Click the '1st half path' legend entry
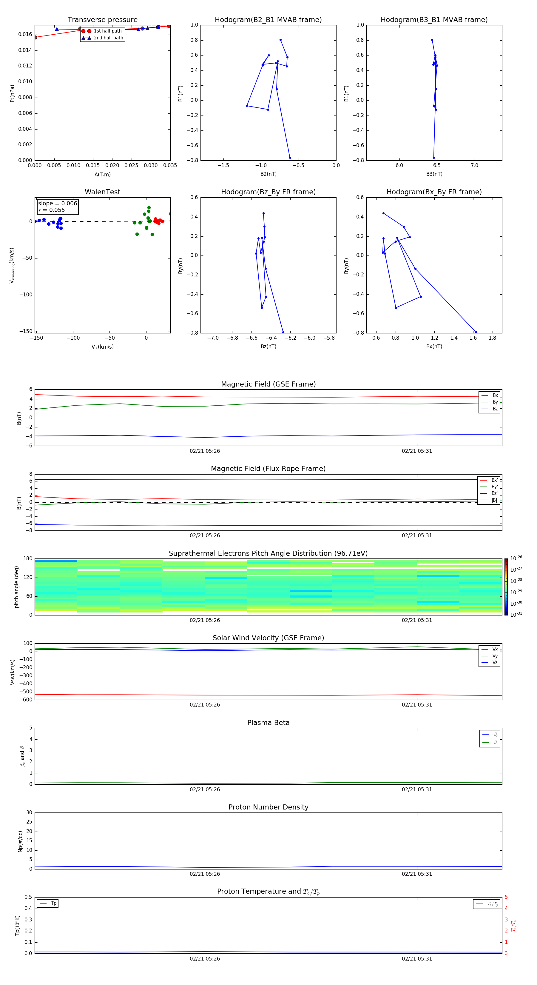The image size is (537, 985). click(102, 31)
